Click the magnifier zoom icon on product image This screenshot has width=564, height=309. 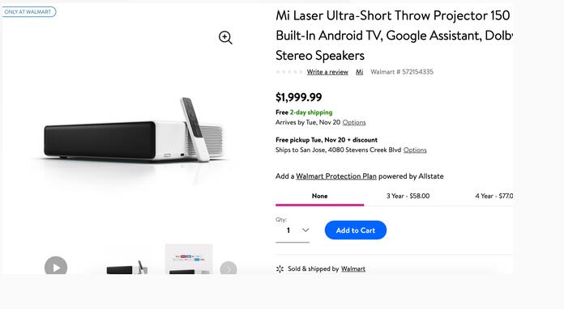pos(225,37)
